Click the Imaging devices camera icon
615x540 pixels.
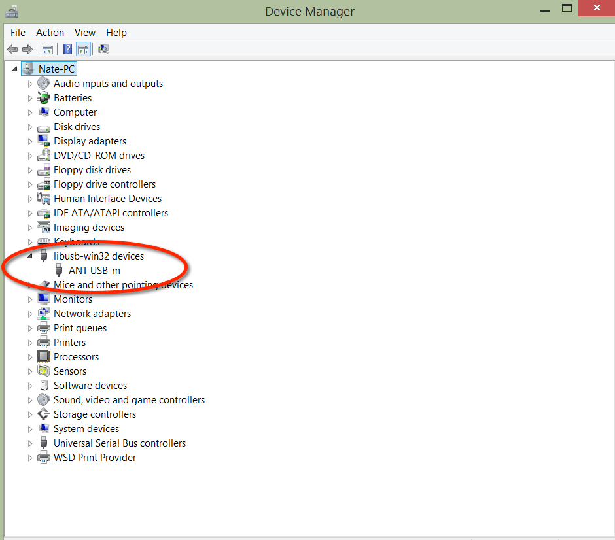point(44,228)
